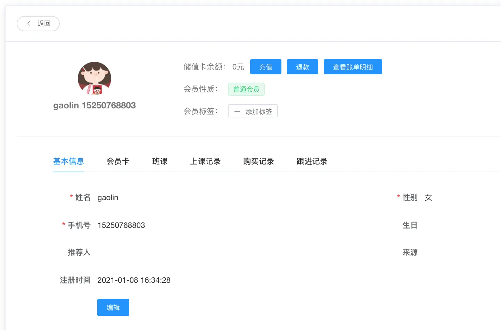Click the green 普通会员 badge
The width and height of the screenshot is (501, 330).
point(246,89)
